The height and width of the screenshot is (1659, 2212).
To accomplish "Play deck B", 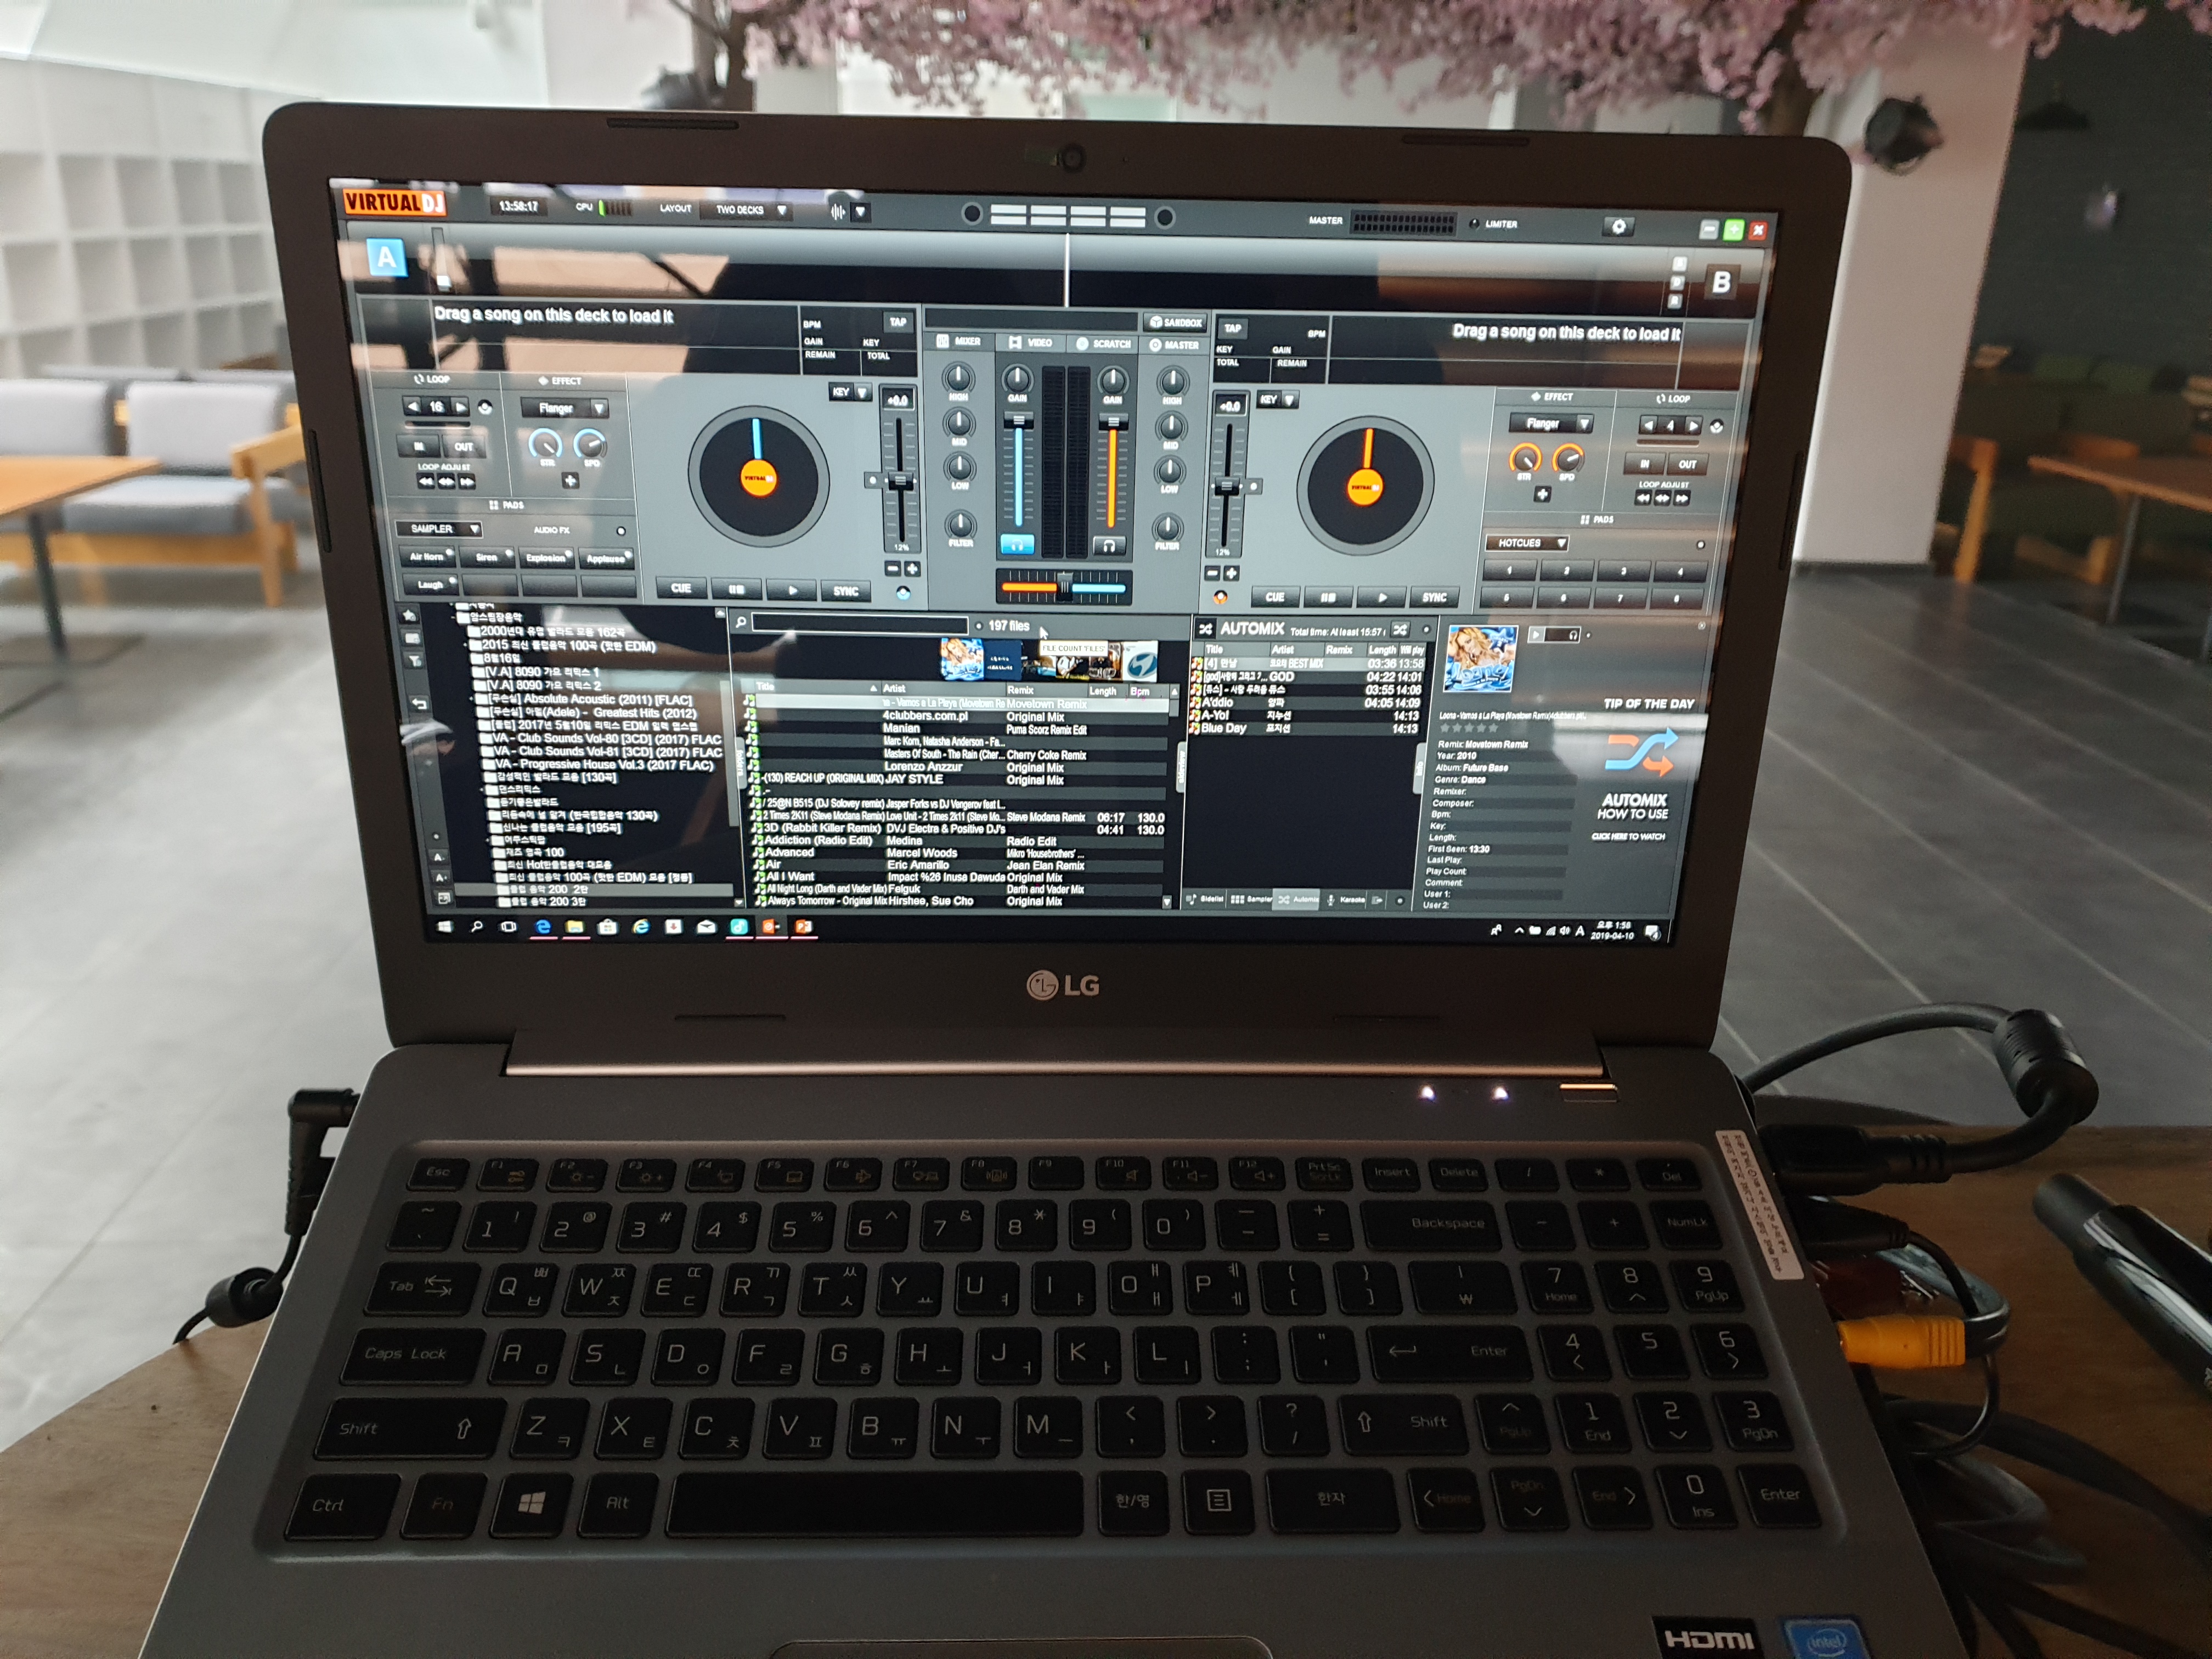I will (x=1381, y=598).
